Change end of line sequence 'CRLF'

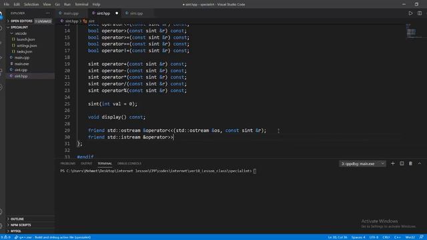386,237
